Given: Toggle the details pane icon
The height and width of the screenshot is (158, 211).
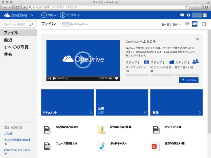Looking at the screenshot, I should pos(204,24).
